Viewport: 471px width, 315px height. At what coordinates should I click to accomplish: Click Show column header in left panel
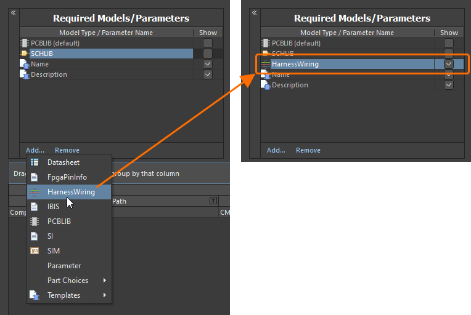click(x=208, y=33)
